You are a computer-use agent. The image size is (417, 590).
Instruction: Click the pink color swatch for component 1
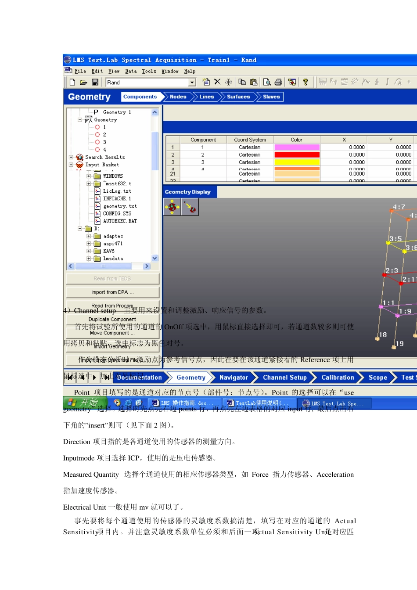pyautogui.click(x=297, y=147)
